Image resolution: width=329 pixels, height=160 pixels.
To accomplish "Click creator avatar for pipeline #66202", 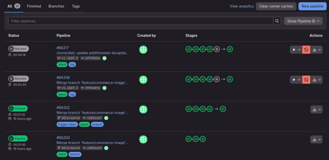I will click(x=143, y=110).
